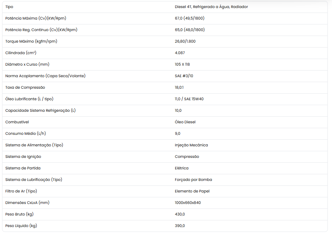This screenshot has height=234, width=332.
Task: Select the Consumo Médio (L/h) label
Action: [25, 133]
